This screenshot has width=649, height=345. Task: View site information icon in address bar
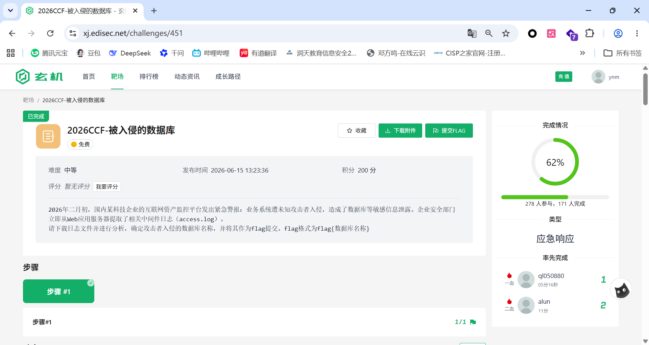(x=73, y=33)
